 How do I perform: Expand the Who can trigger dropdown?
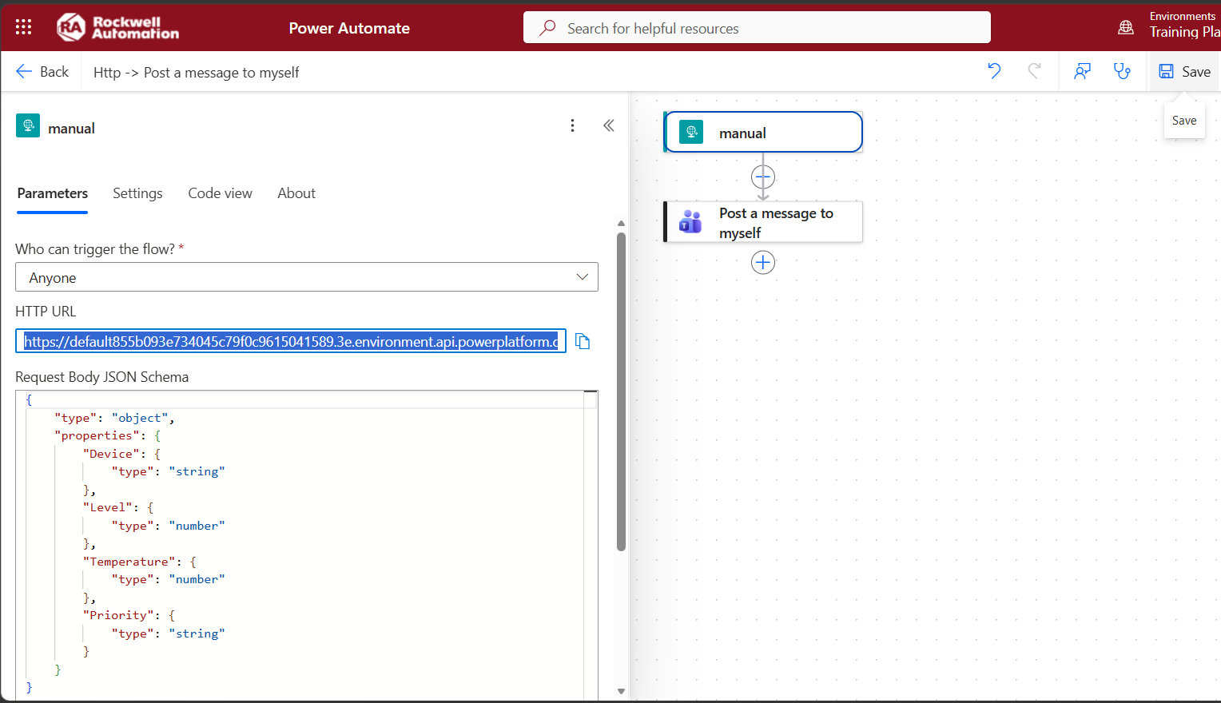pos(307,277)
